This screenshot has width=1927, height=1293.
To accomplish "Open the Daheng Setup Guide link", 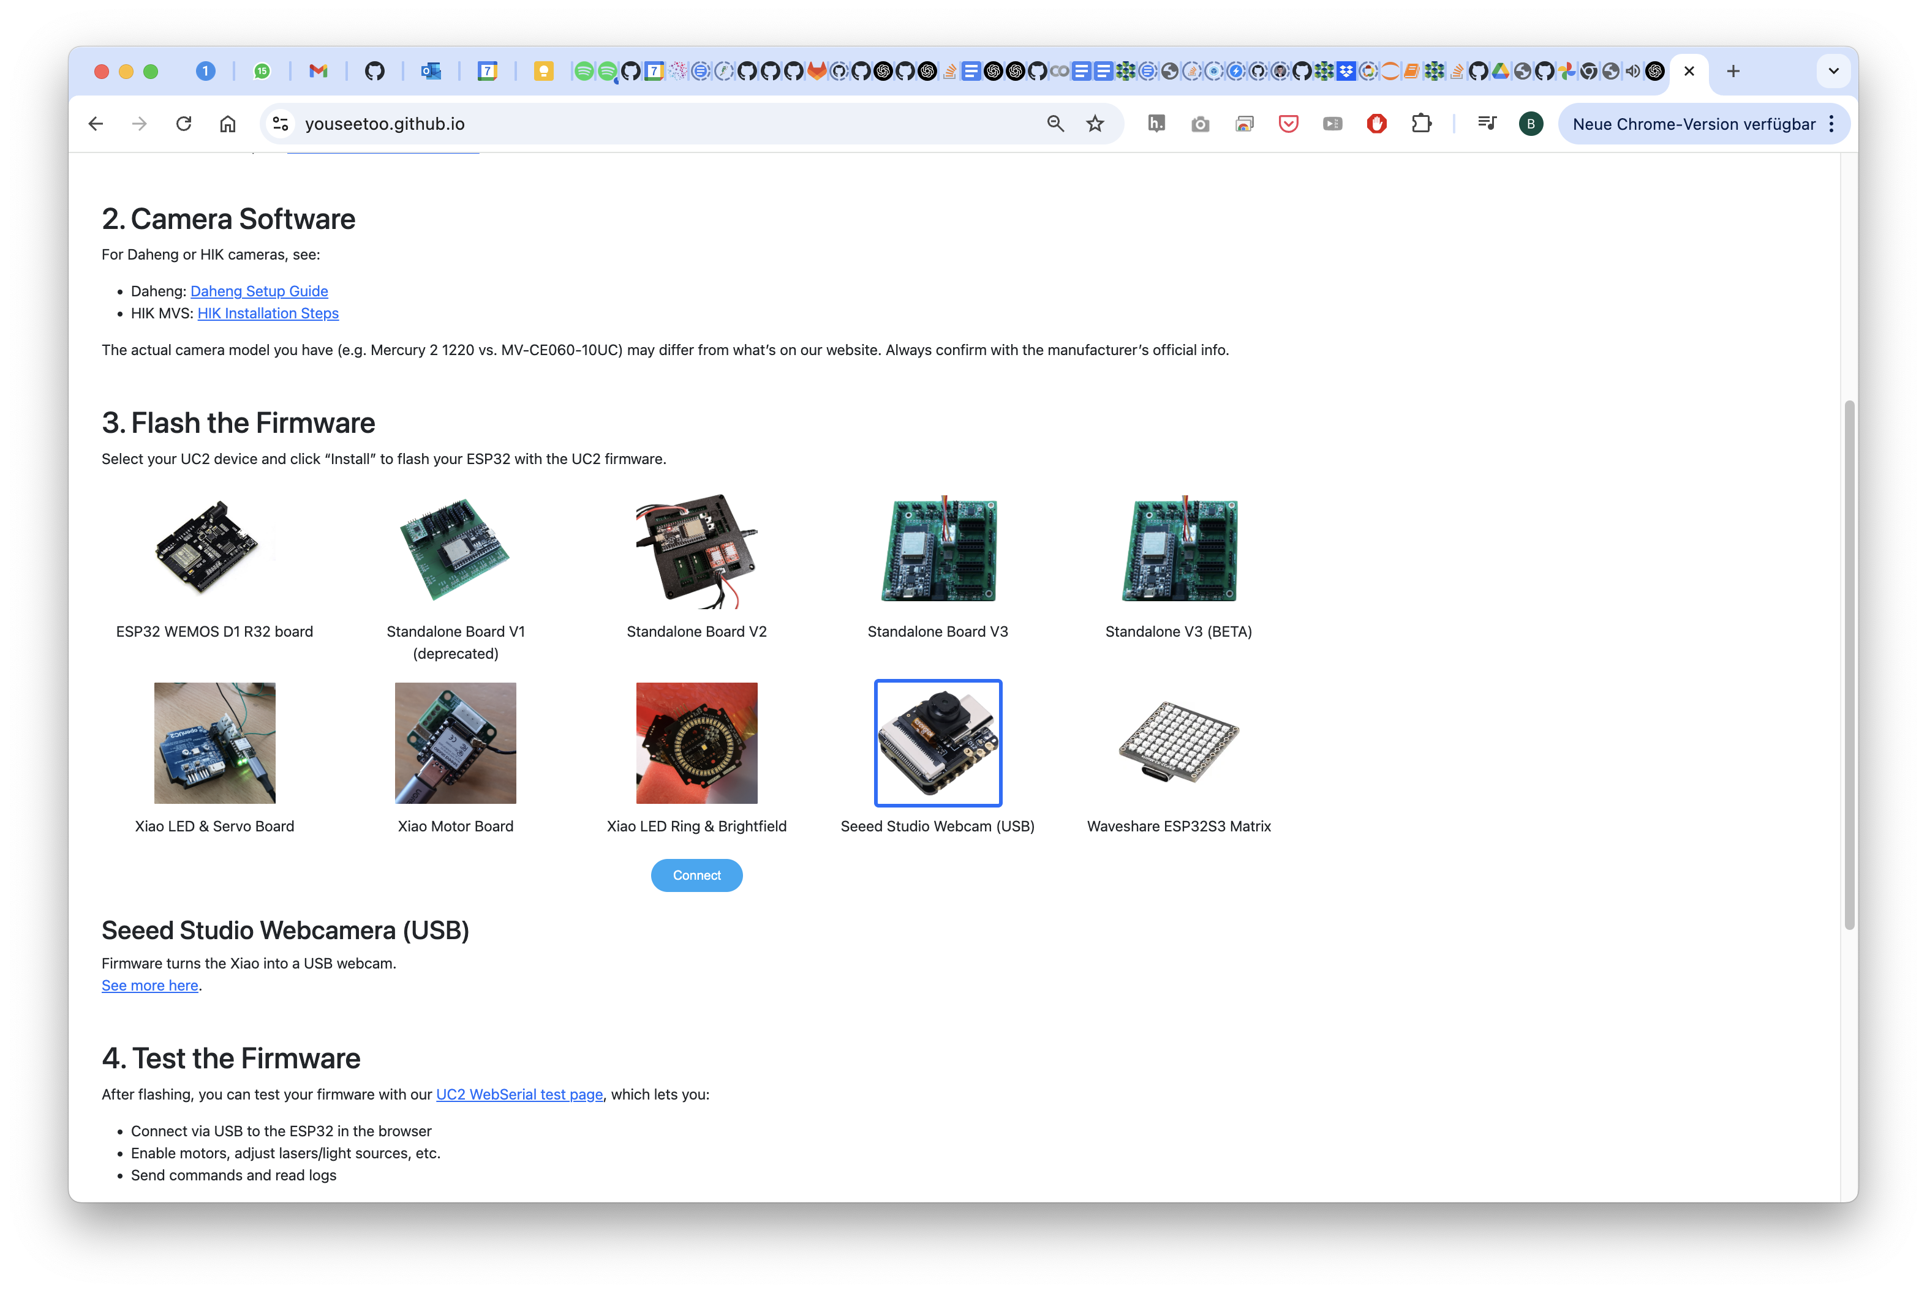I will pyautogui.click(x=259, y=291).
